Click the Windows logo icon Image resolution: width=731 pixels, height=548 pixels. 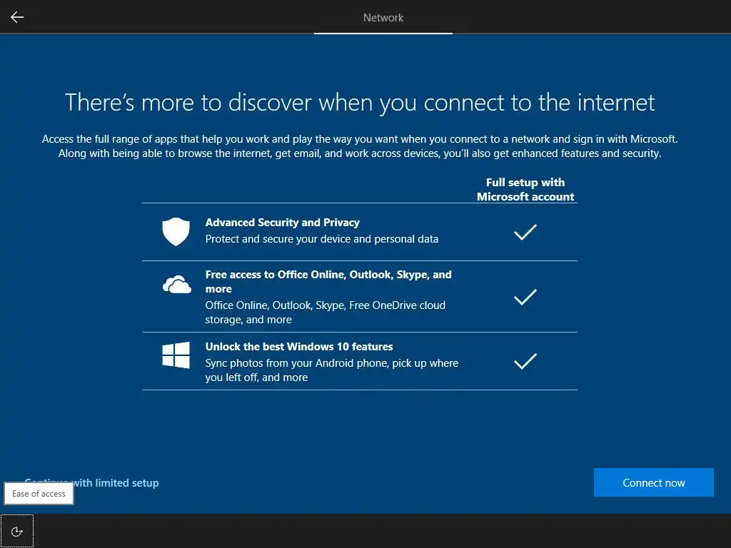(176, 355)
